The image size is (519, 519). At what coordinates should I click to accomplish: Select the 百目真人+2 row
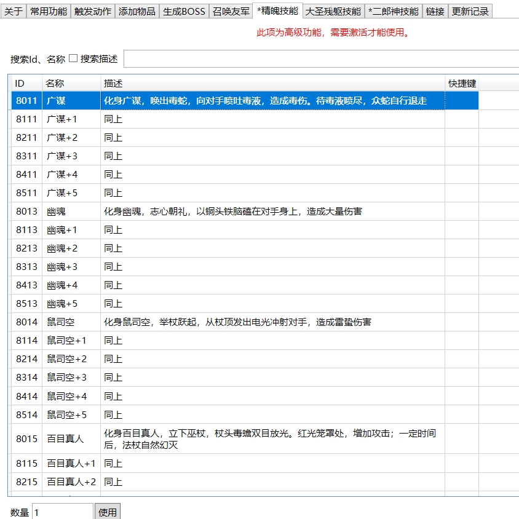click(x=245, y=482)
